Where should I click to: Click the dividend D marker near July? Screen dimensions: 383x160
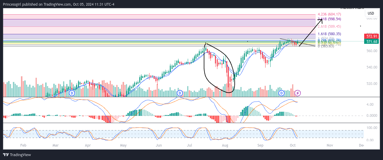(179, 93)
